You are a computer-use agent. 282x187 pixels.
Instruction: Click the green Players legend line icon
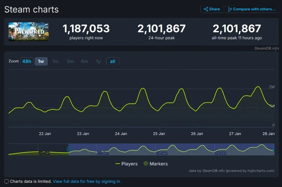tap(118, 164)
